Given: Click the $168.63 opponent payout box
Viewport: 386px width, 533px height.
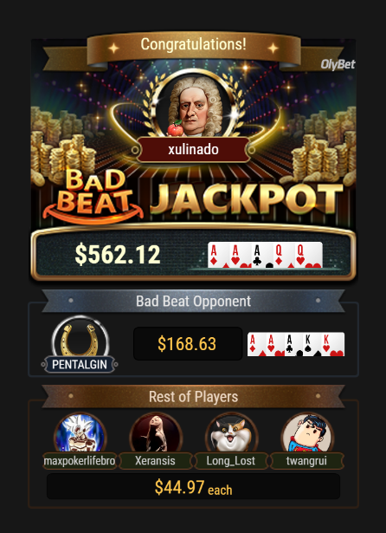Looking at the screenshot, I should (188, 344).
